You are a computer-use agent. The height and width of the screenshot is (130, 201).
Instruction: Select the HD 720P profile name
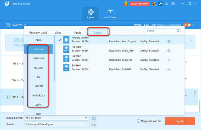click(x=76, y=56)
